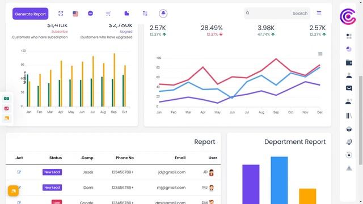Select email jd@gmail.com
Screen dimensions: 363x204
172,172
